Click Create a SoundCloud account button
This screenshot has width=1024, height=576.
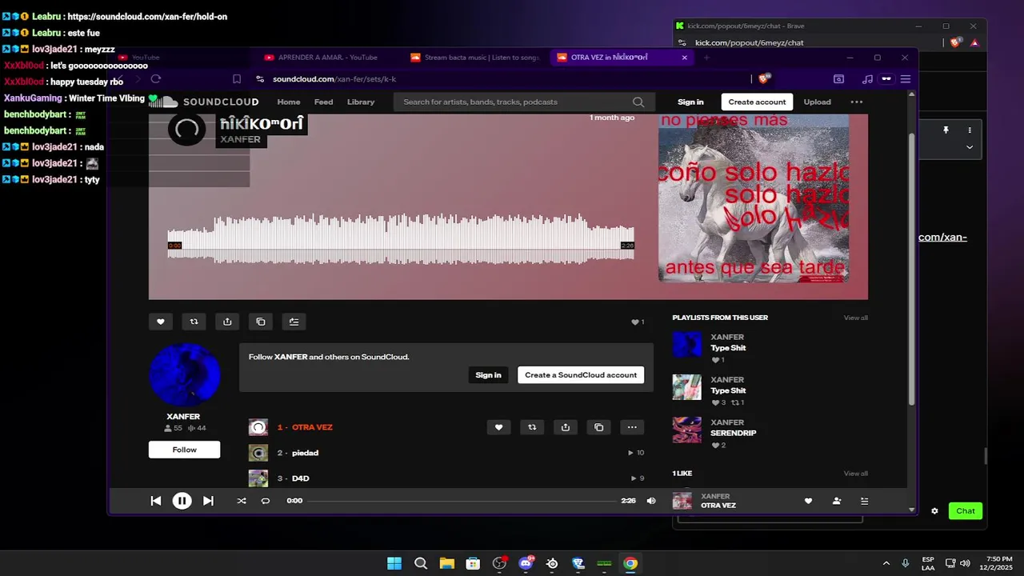[581, 374]
